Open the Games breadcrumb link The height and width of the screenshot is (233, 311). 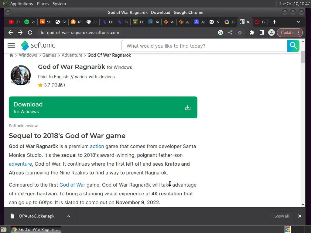click(x=50, y=55)
